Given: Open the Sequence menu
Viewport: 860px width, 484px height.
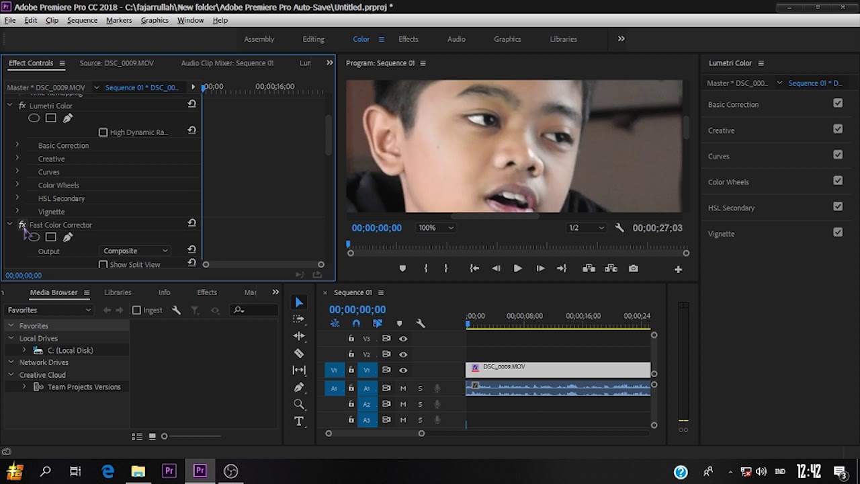Looking at the screenshot, I should pyautogui.click(x=82, y=20).
